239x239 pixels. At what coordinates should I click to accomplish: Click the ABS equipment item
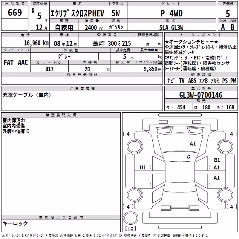[x=192, y=80]
